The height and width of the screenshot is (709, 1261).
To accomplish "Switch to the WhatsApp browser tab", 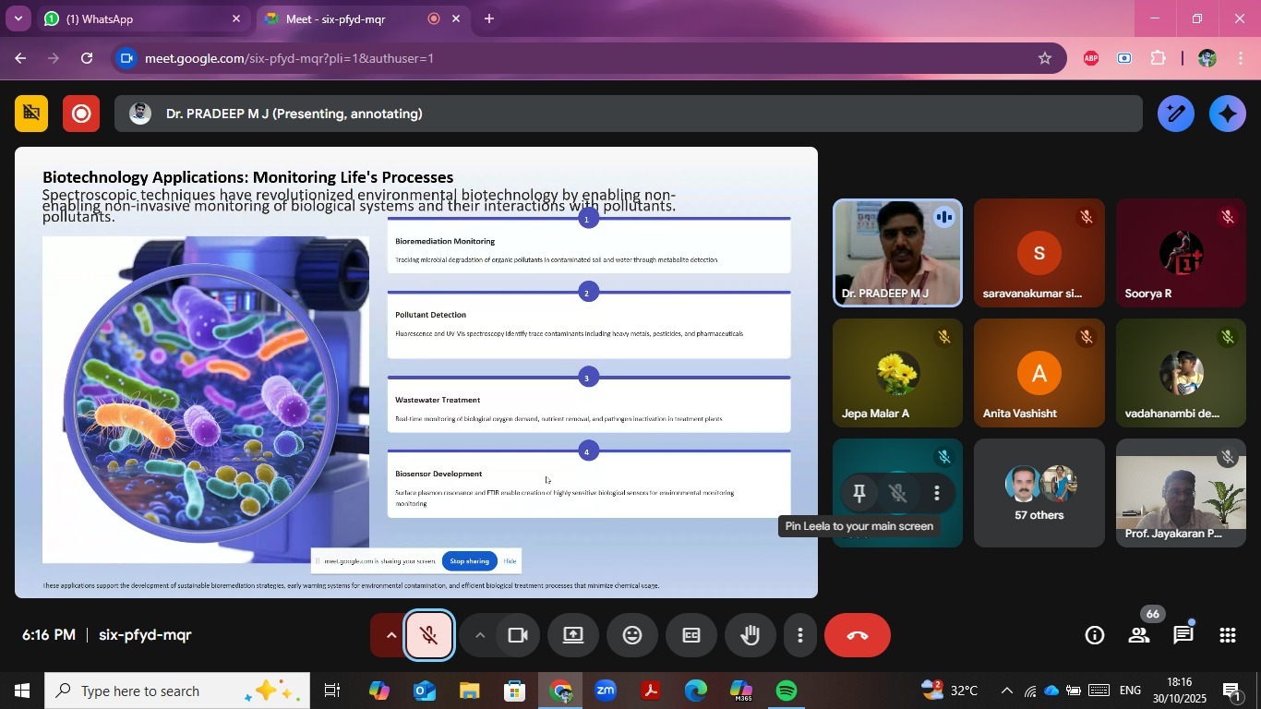I will 138,18.
